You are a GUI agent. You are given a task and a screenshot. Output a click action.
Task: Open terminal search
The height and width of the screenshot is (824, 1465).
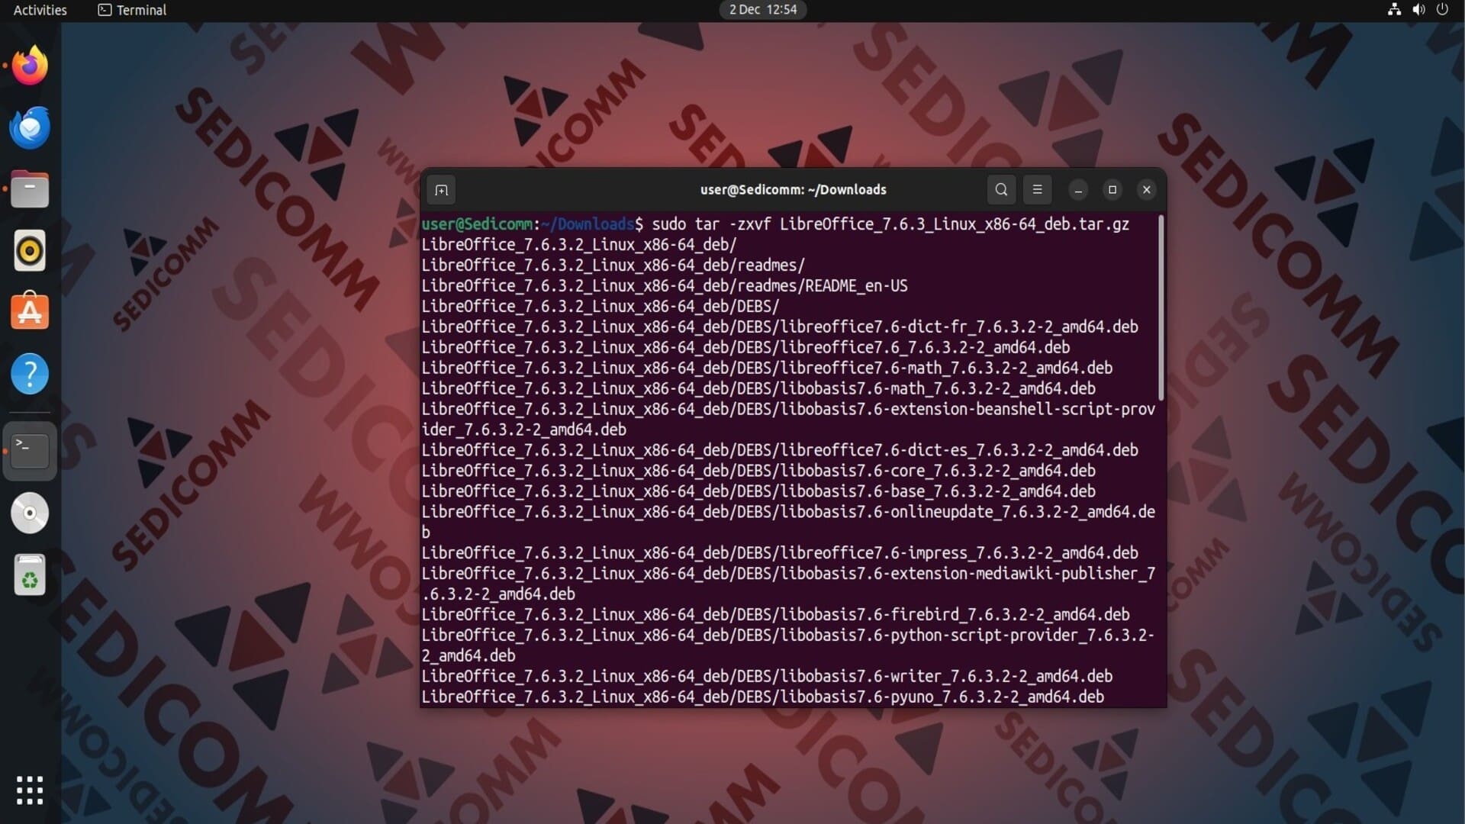(x=1001, y=190)
